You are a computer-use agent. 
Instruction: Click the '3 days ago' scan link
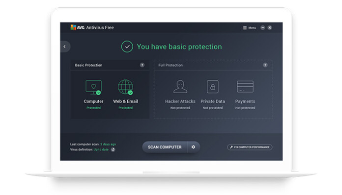(x=108, y=144)
